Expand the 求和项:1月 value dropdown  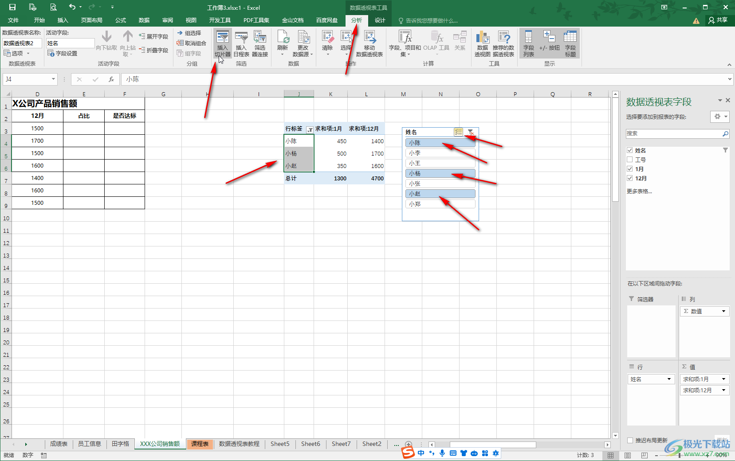point(723,379)
